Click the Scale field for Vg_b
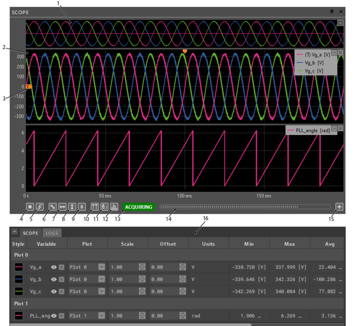The image size is (356, 326). 123,279
